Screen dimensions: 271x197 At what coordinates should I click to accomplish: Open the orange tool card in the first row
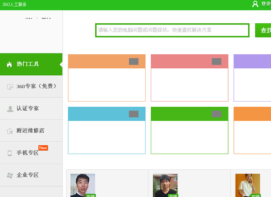[107, 78]
